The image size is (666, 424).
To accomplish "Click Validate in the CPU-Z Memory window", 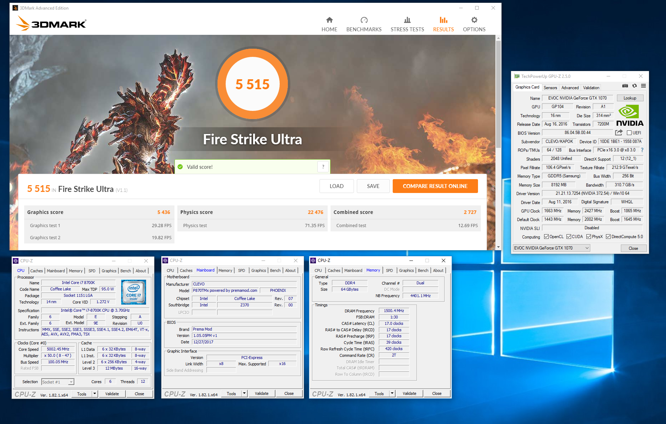I will click(409, 393).
